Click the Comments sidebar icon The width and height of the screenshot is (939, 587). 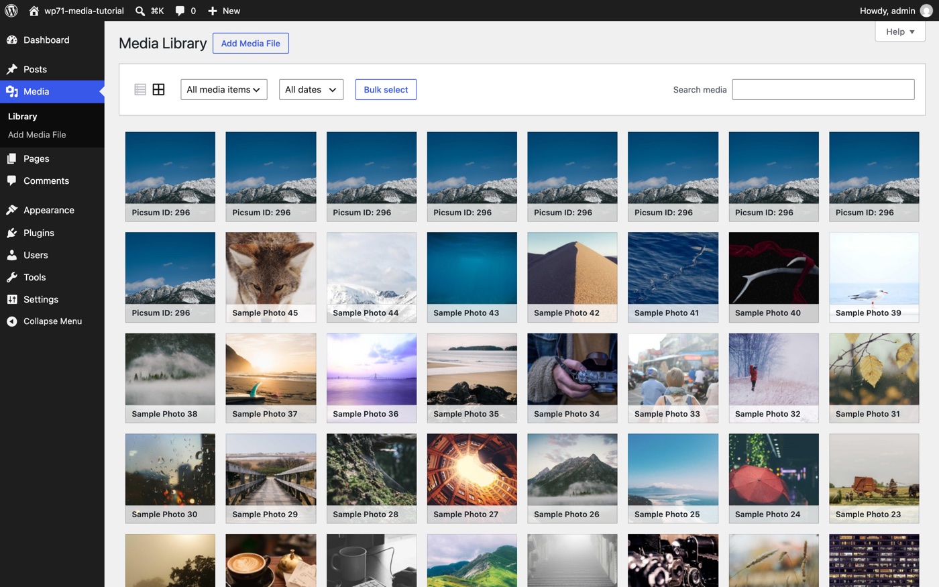[x=12, y=180]
